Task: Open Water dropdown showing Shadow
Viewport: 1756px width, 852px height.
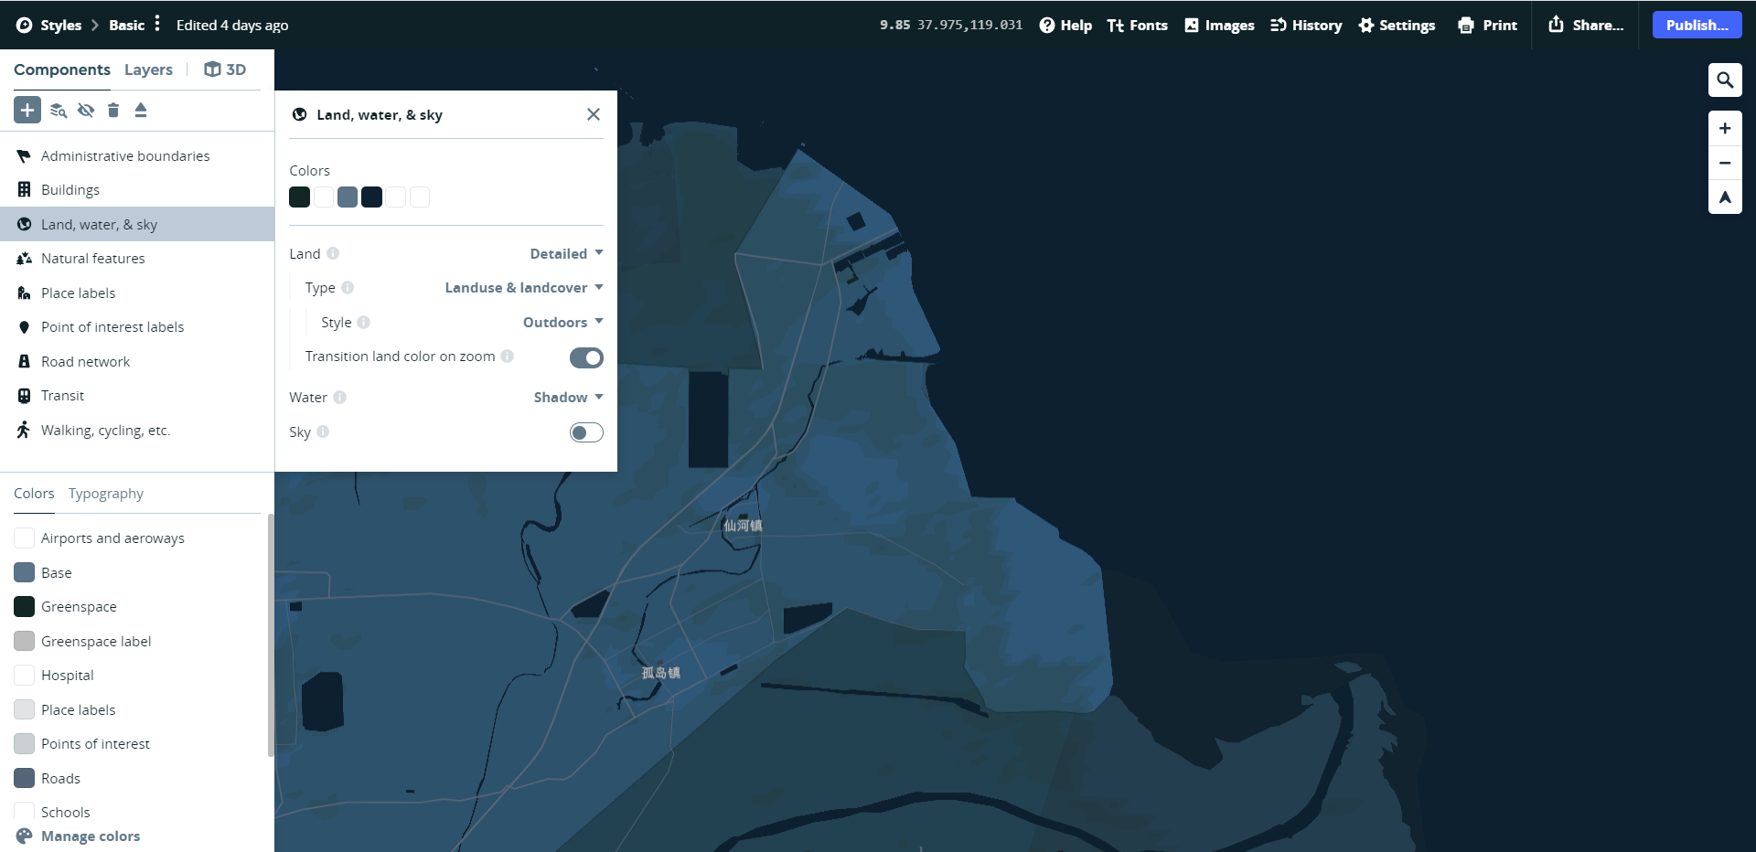Action: [x=568, y=397]
